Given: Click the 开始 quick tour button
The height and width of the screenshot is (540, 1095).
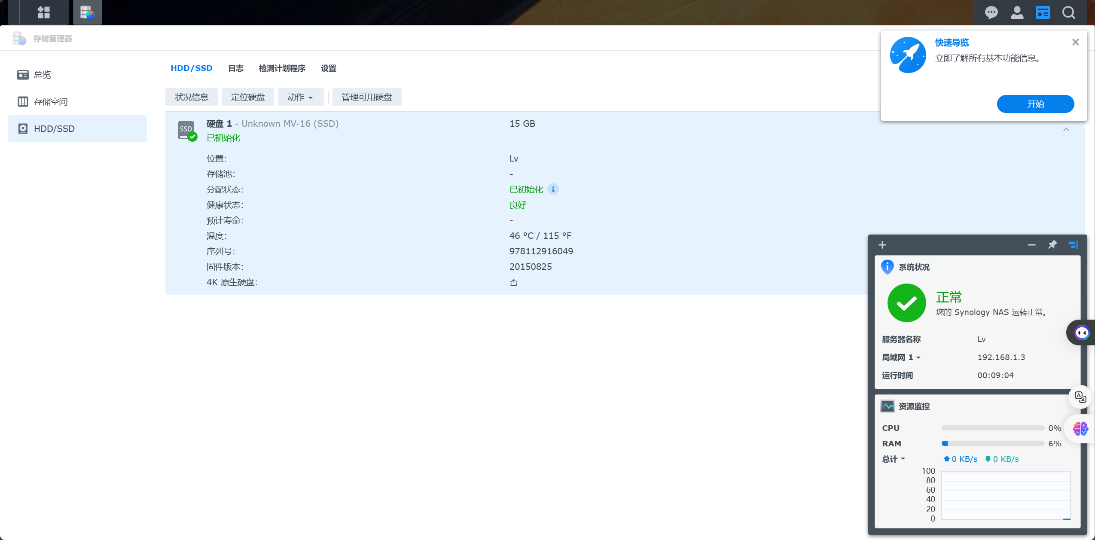Looking at the screenshot, I should click(x=1035, y=104).
